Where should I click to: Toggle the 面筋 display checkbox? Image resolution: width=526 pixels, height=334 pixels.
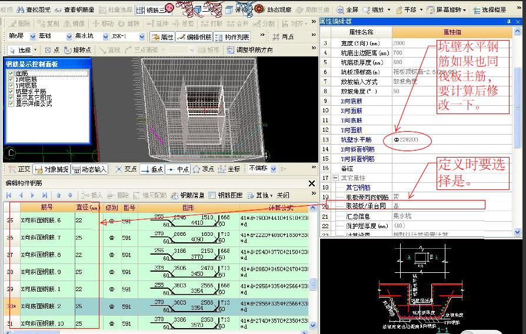11,74
